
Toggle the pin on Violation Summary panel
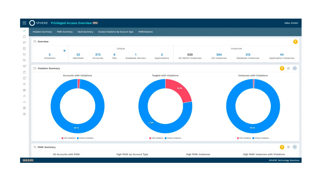(282, 68)
